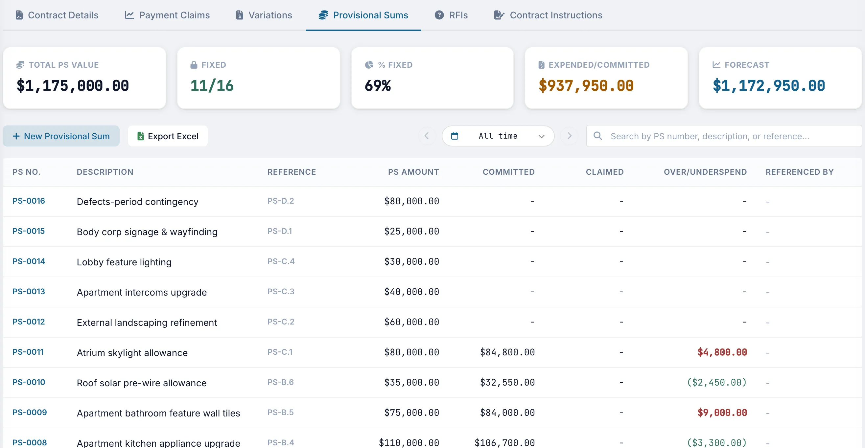Image resolution: width=865 pixels, height=448 pixels.
Task: Click the $84,000.00 committed amount
Action: coord(507,413)
